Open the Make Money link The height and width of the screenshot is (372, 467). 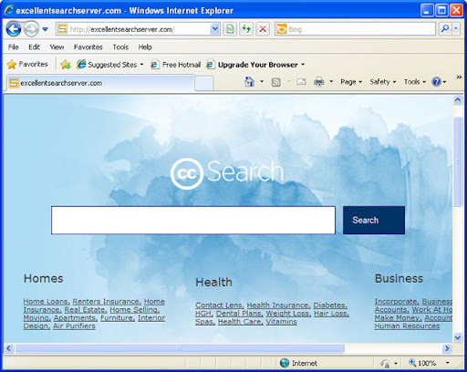398,318
